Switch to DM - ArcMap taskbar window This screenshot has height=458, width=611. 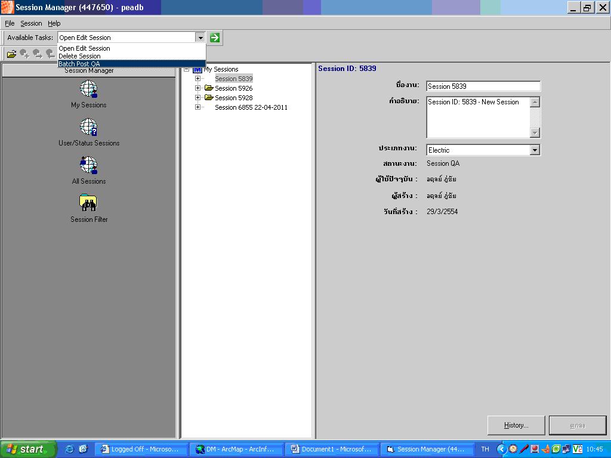(236, 448)
